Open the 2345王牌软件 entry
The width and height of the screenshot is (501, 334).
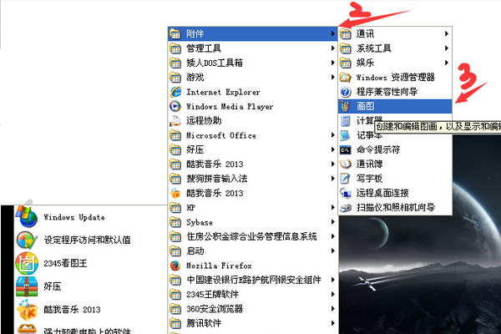click(x=252, y=295)
